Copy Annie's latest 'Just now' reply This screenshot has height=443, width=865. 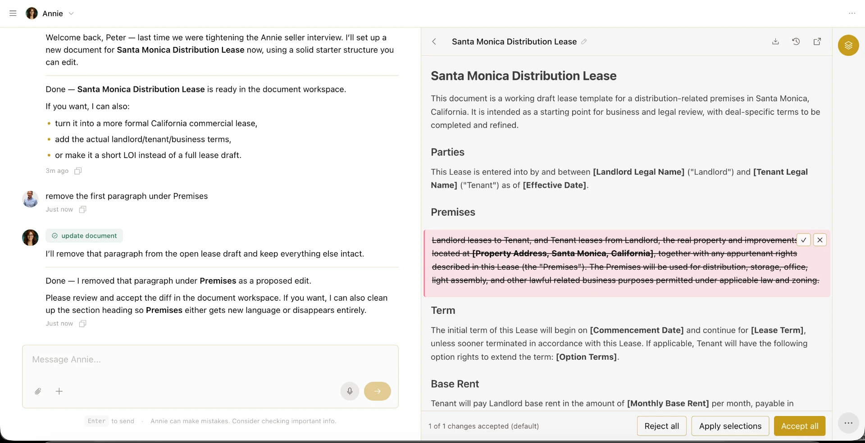point(82,324)
